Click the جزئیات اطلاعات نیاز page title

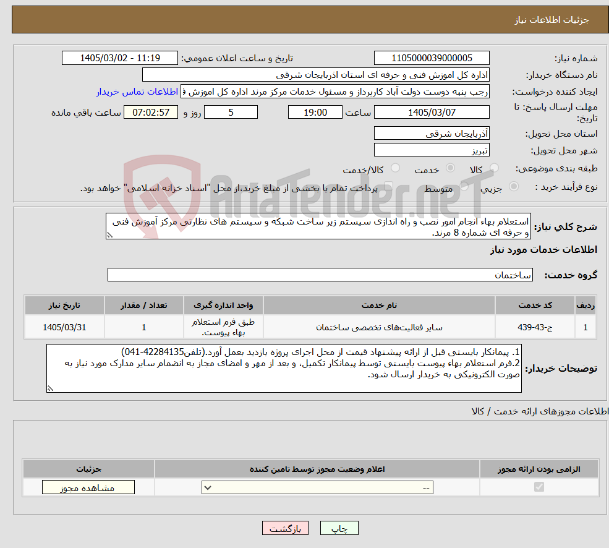552,20
